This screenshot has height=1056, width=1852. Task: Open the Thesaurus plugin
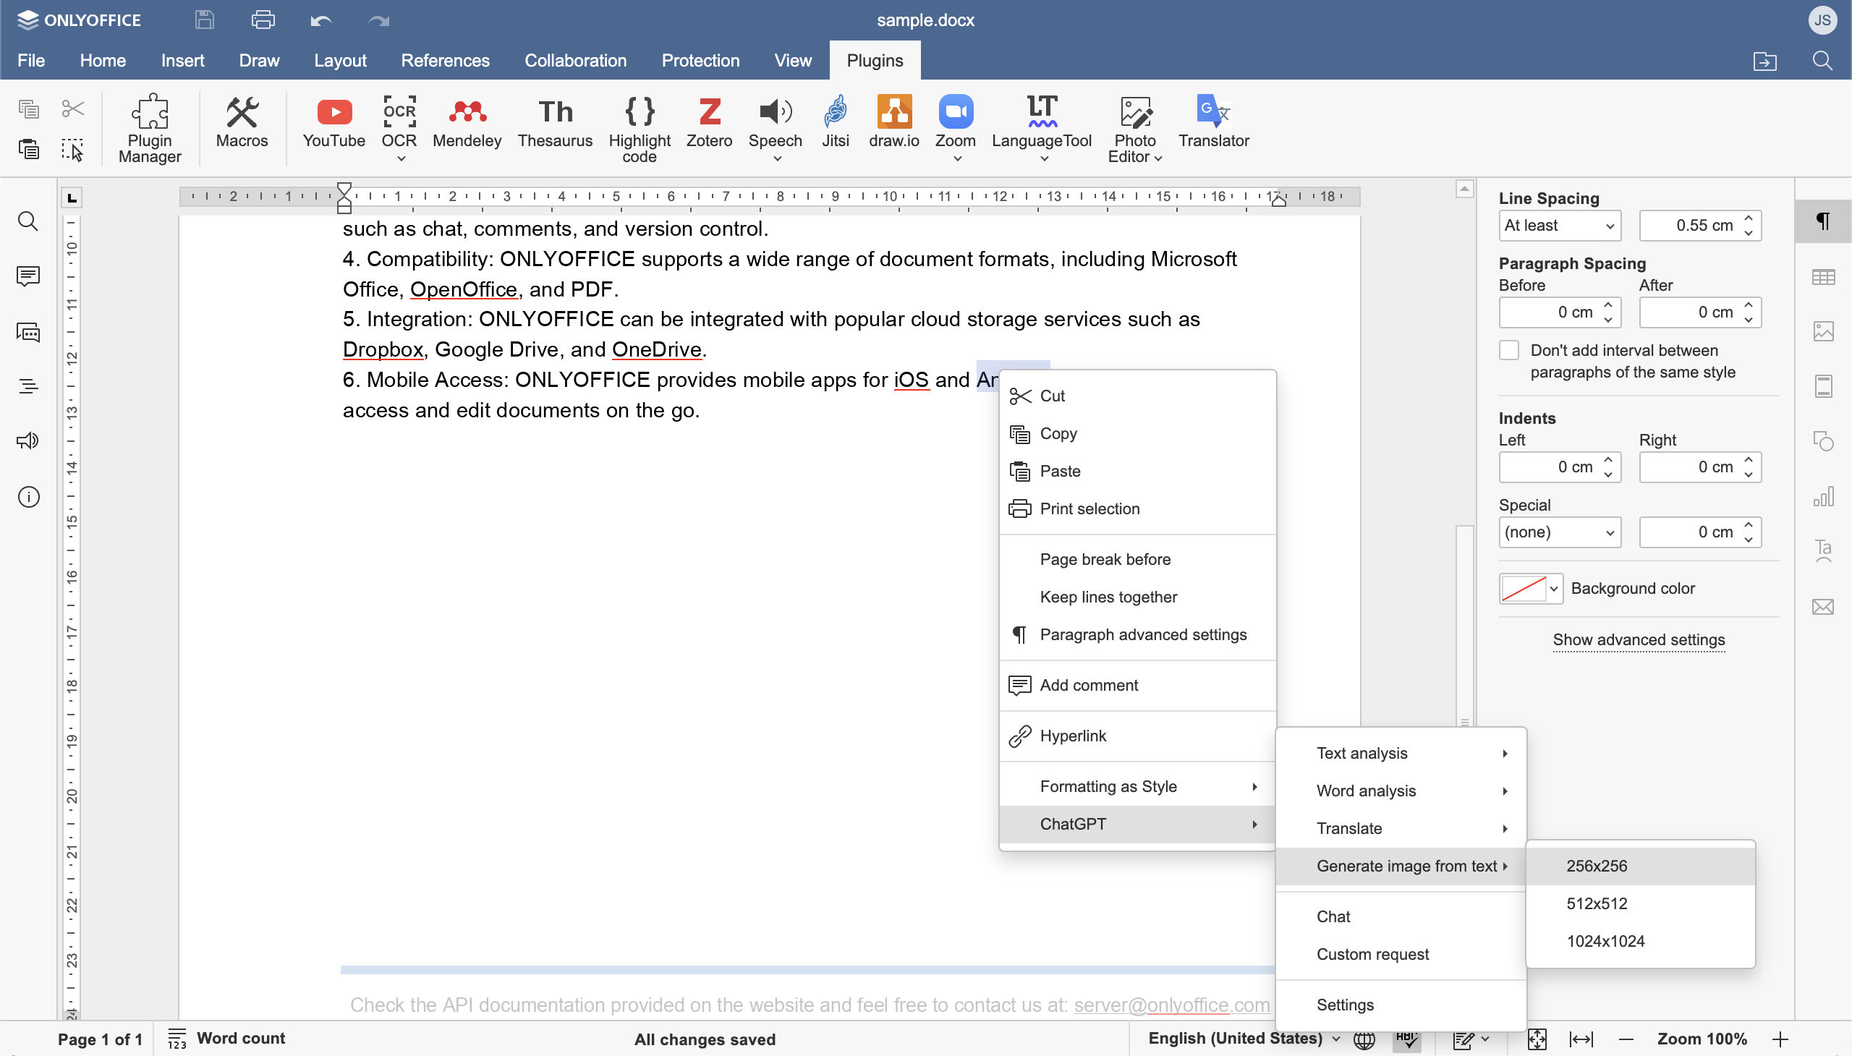click(555, 122)
